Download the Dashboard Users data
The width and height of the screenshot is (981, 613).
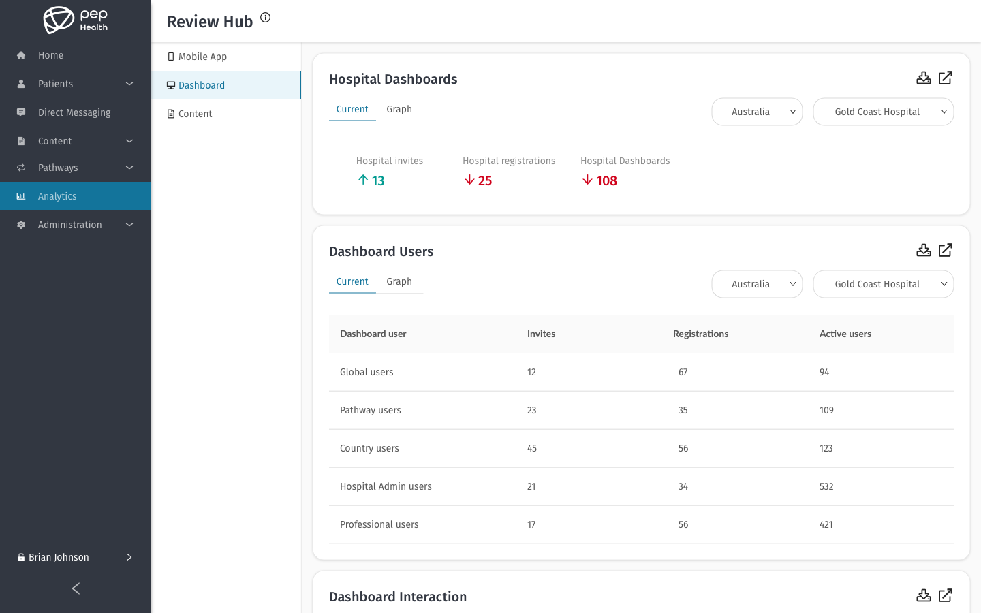(x=924, y=250)
